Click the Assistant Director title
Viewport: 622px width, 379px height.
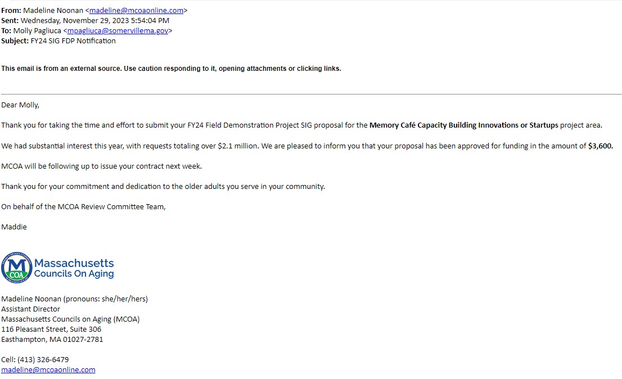point(30,309)
